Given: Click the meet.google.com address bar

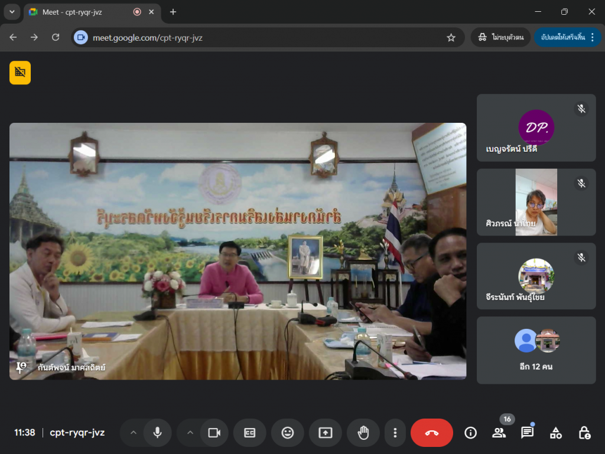Looking at the screenshot, I should click(x=260, y=37).
